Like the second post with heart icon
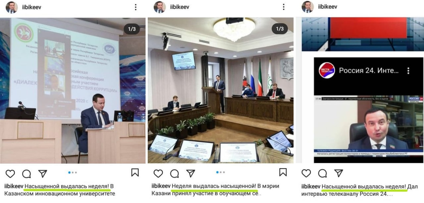Viewport: 424px width, 203px height. pyautogui.click(x=158, y=174)
